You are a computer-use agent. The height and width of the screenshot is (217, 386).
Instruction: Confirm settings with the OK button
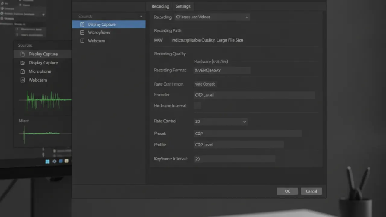click(288, 191)
